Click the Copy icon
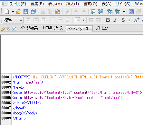Image resolution: width=143 pixels, height=125 pixels. click(x=50, y=12)
